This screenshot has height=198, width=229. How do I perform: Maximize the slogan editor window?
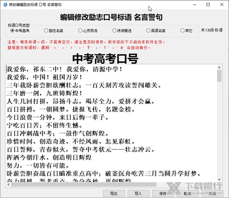208,5
